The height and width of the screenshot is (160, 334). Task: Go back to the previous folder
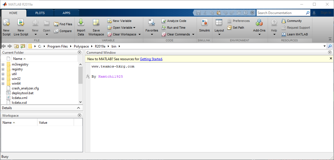click(4, 46)
